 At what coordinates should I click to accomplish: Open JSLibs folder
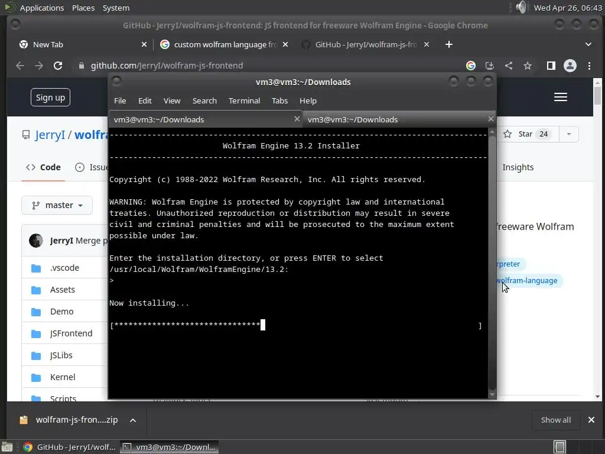[x=61, y=355]
